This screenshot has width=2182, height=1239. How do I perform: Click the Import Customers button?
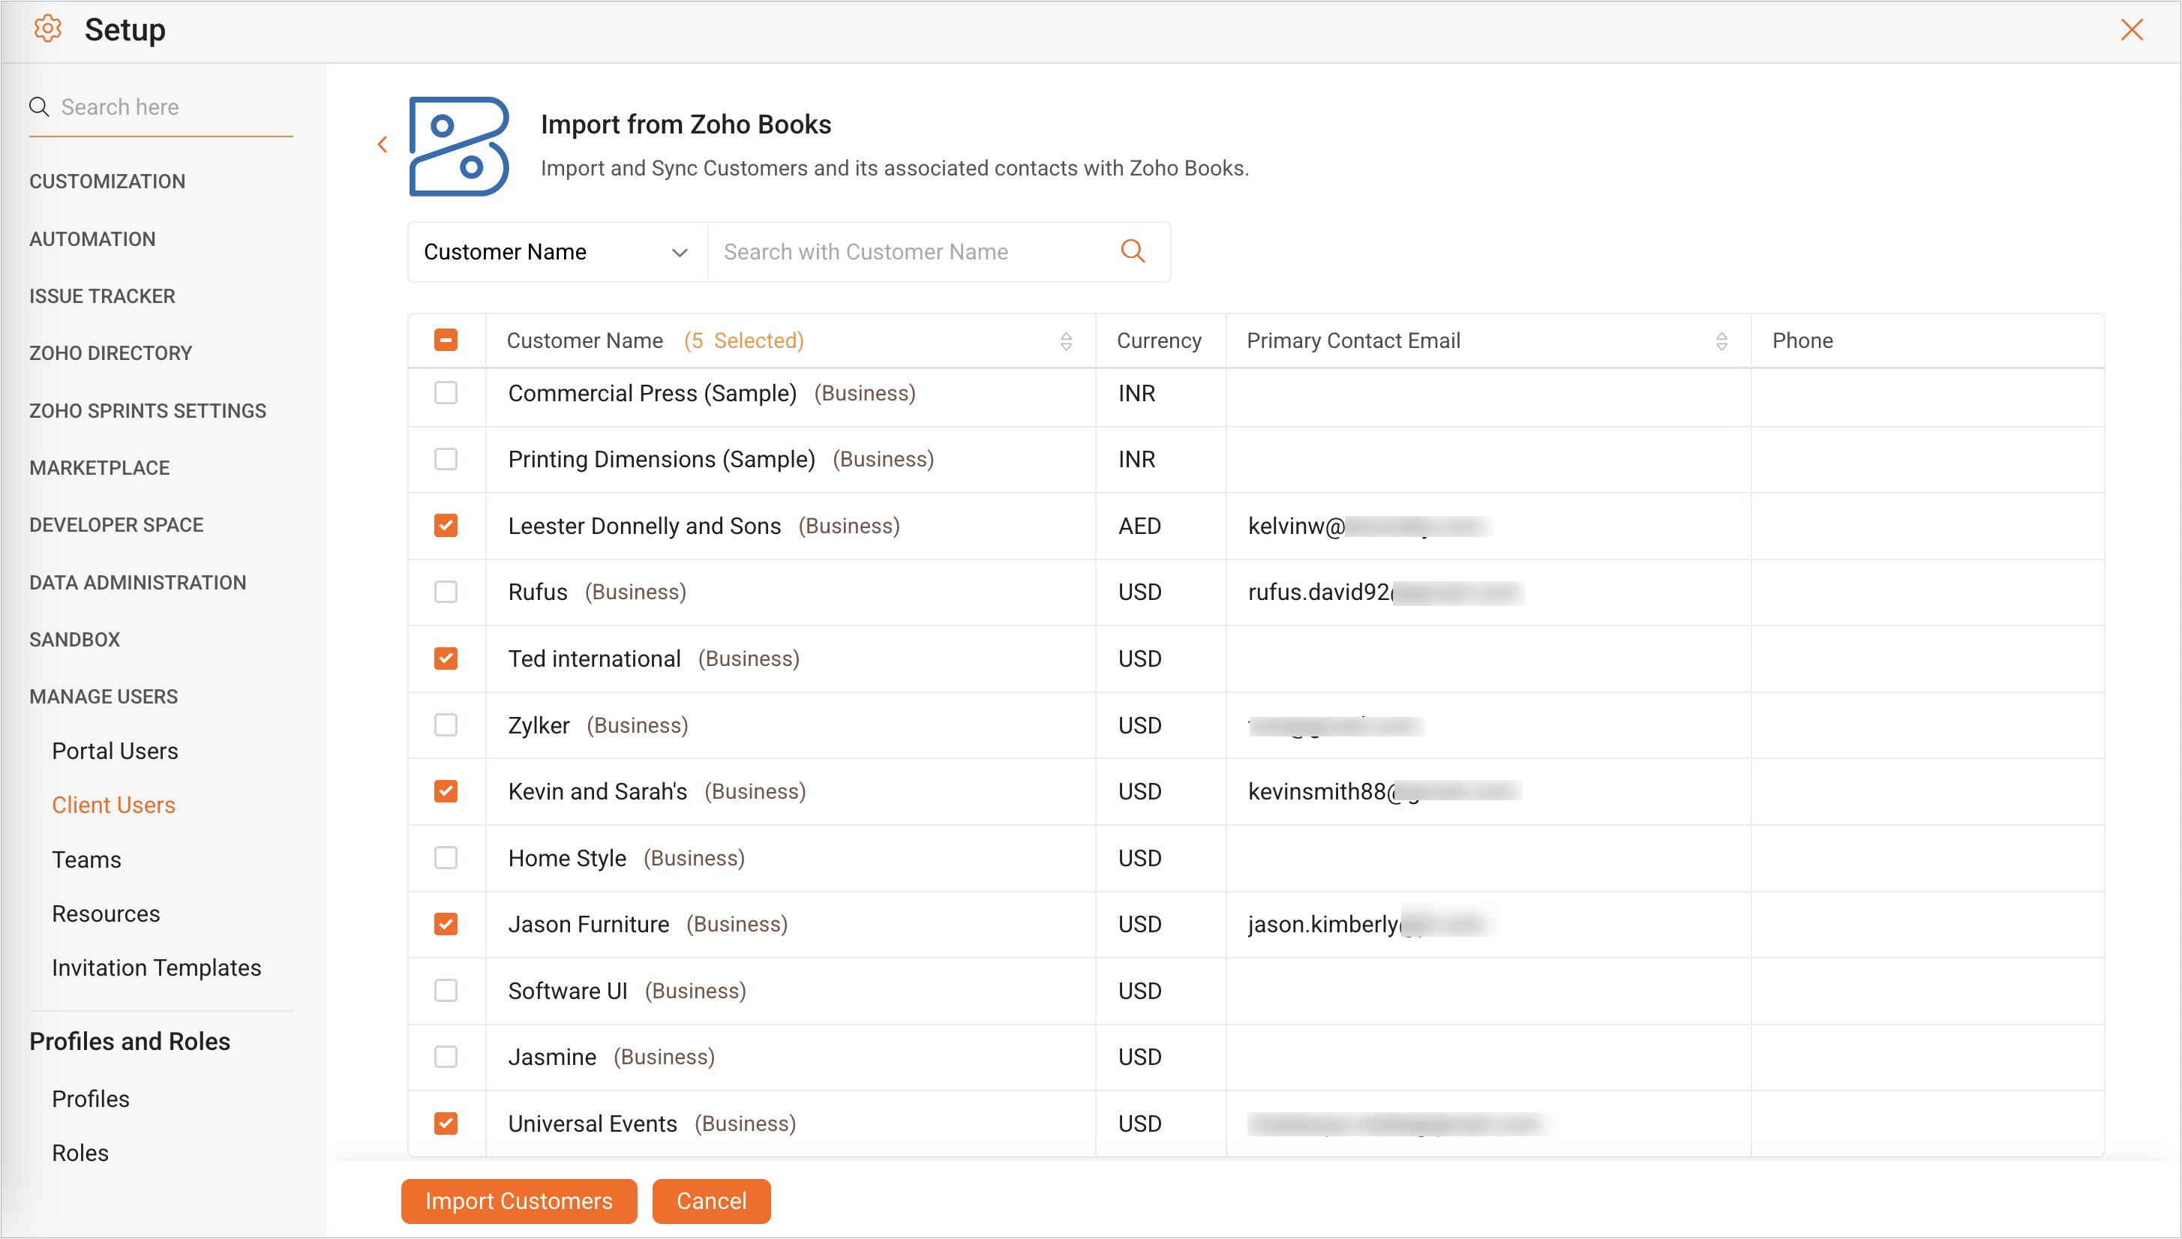point(519,1201)
